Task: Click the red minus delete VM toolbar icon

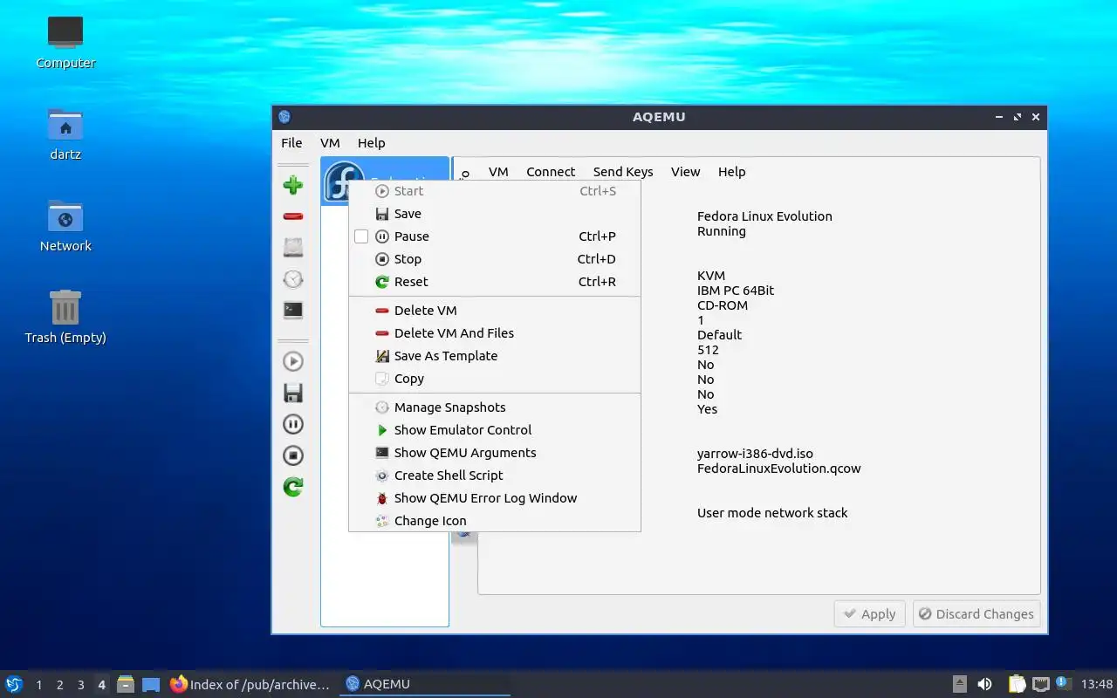Action: pos(293,216)
